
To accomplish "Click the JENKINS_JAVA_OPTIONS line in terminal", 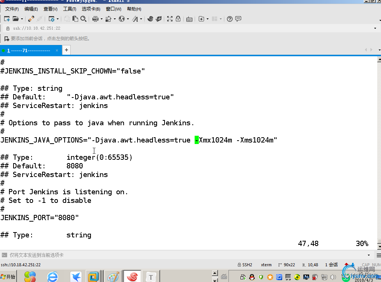I will point(139,140).
